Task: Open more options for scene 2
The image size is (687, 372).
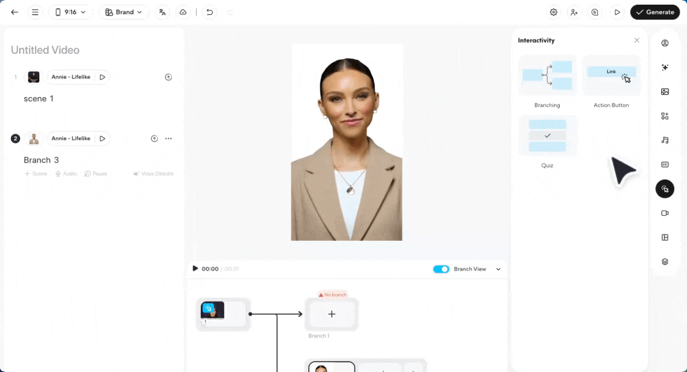Action: (x=168, y=138)
